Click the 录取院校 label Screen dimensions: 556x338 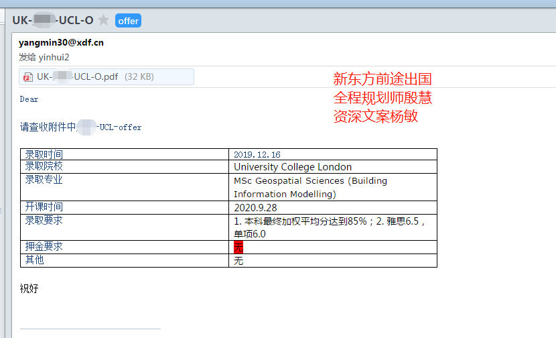tap(44, 166)
